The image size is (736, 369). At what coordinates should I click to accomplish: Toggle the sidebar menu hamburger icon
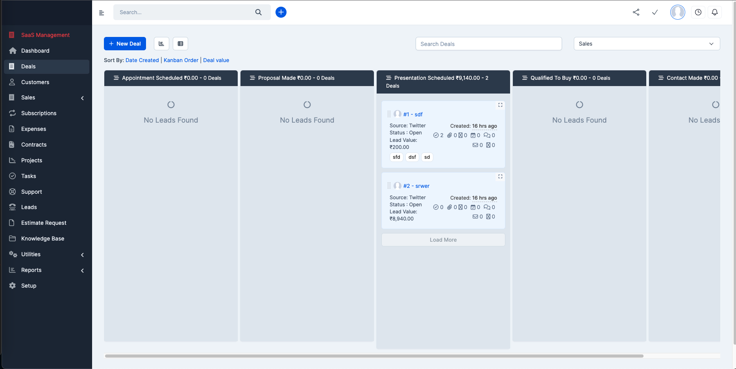[x=102, y=13]
